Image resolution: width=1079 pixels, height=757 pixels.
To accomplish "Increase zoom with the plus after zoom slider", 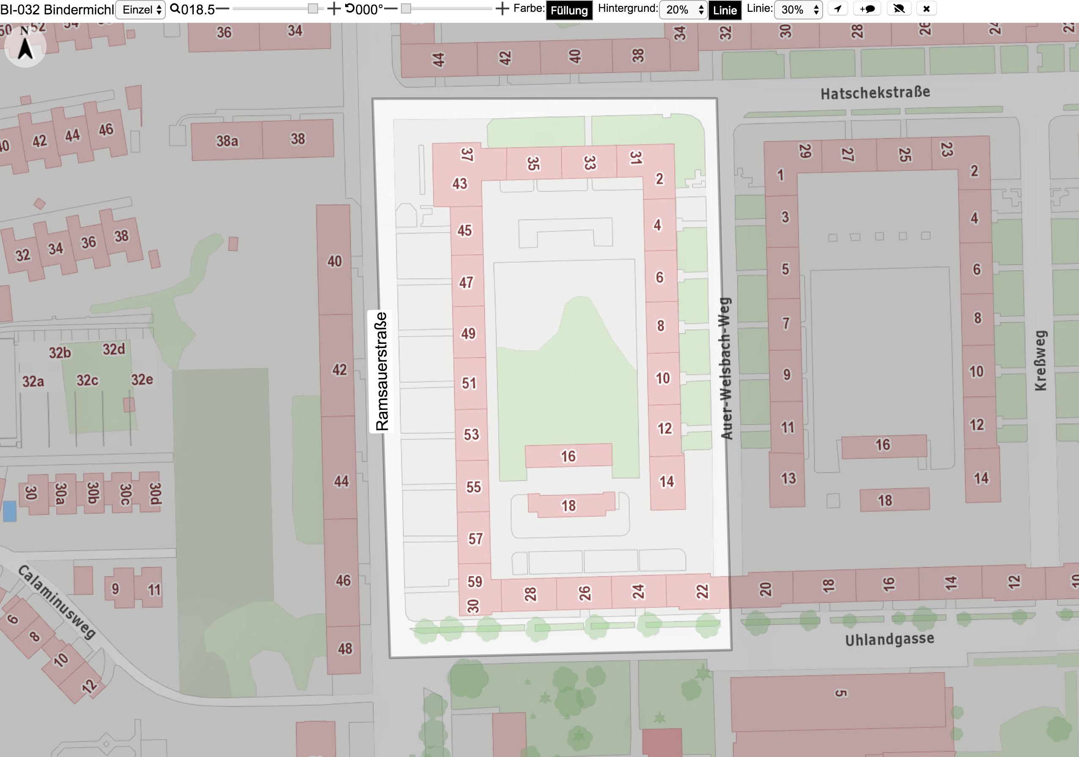I will click(333, 9).
